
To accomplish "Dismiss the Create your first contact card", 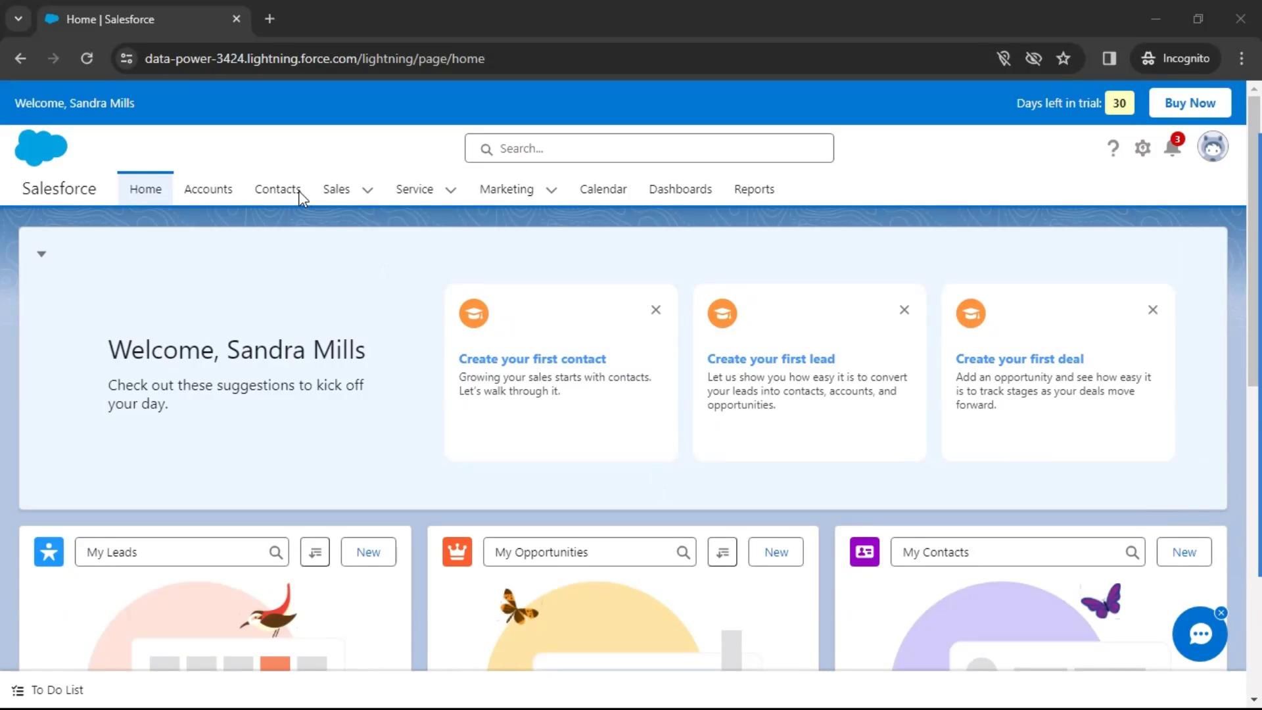I will click(655, 310).
